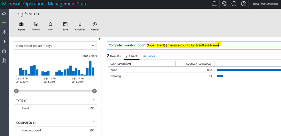The width and height of the screenshot is (281, 136).
Task: Open Favorites star icon
Action: (x=80, y=25)
